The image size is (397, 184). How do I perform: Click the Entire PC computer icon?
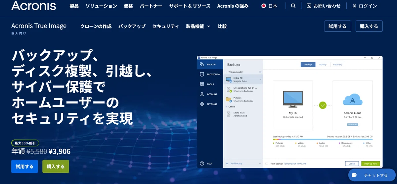[229, 79]
